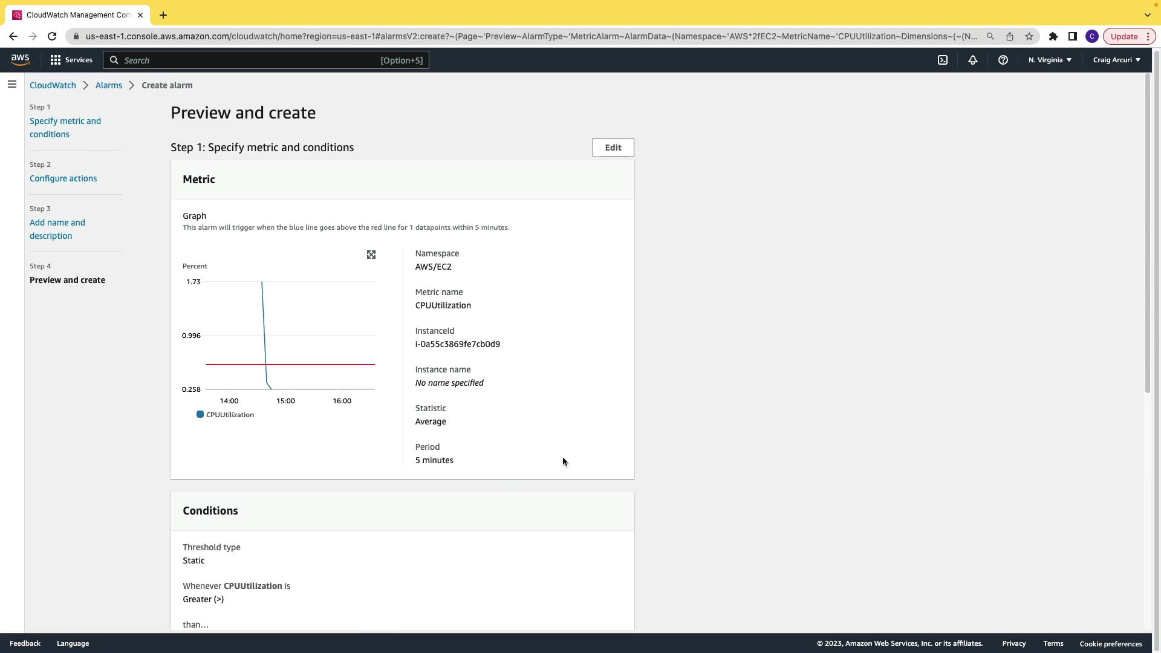Click the Update browser button
The width and height of the screenshot is (1161, 653).
pyautogui.click(x=1124, y=36)
